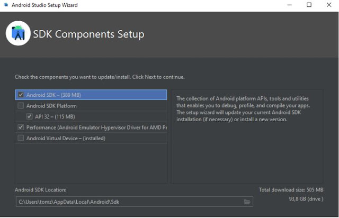This screenshot has height=218, width=339.
Task: Toggle the API 32 (115 MB) checkbox
Action: point(30,116)
